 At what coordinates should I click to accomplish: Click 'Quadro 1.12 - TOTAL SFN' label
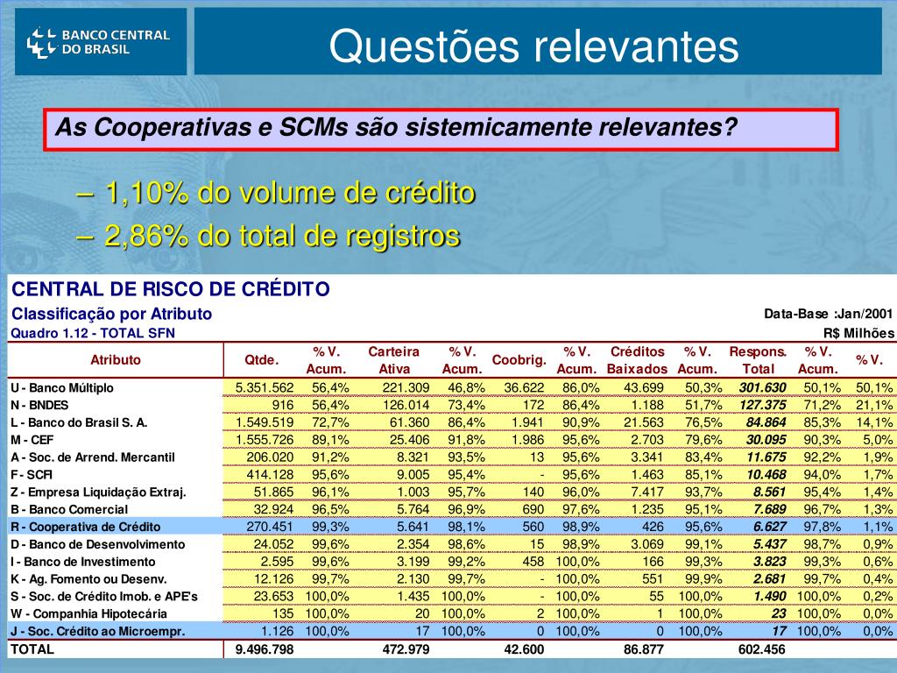(x=93, y=333)
